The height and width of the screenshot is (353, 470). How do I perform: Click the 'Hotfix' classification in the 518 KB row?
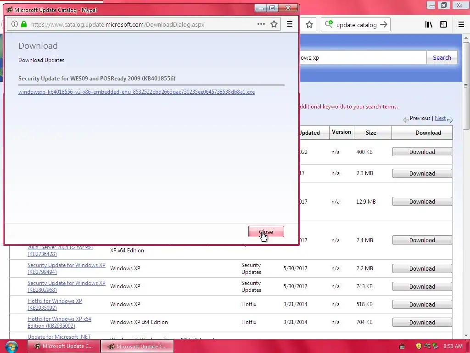click(249, 304)
